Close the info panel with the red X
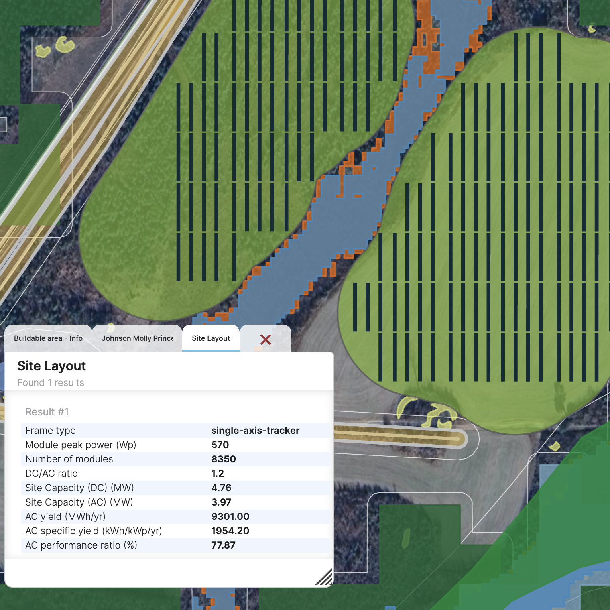The height and width of the screenshot is (610, 610). click(266, 340)
